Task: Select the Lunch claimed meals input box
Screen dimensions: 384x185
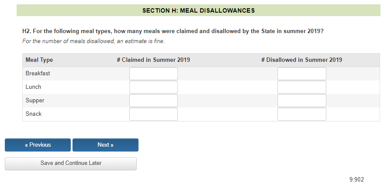Action: click(x=153, y=87)
